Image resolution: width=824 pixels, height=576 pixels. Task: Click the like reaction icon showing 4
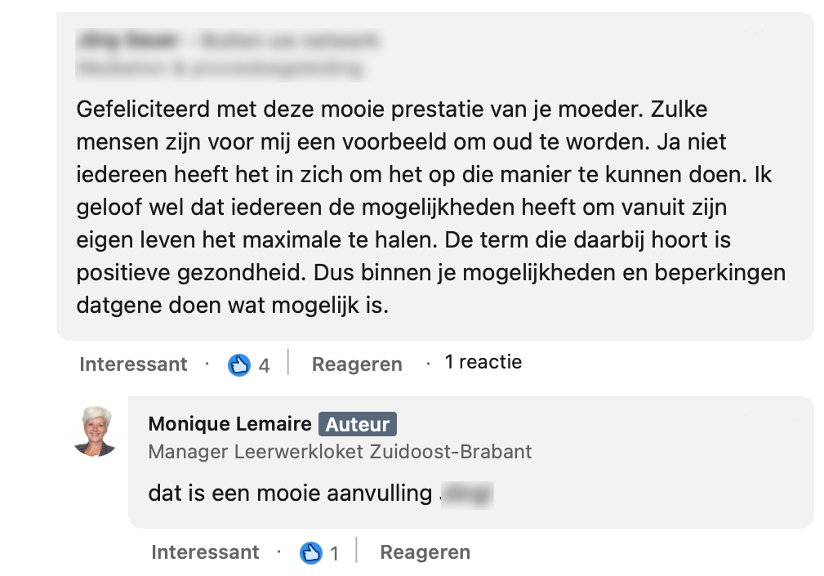238,364
